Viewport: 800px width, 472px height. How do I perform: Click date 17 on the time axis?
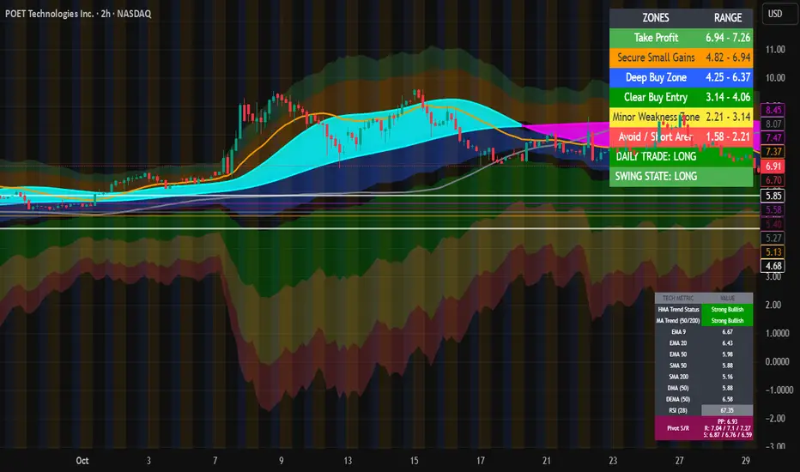pos(480,461)
